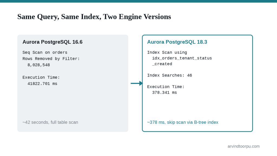Image resolution: width=277 pixels, height=156 pixels.
Task: Select the value '41822.701 ms'
Action: point(42,84)
